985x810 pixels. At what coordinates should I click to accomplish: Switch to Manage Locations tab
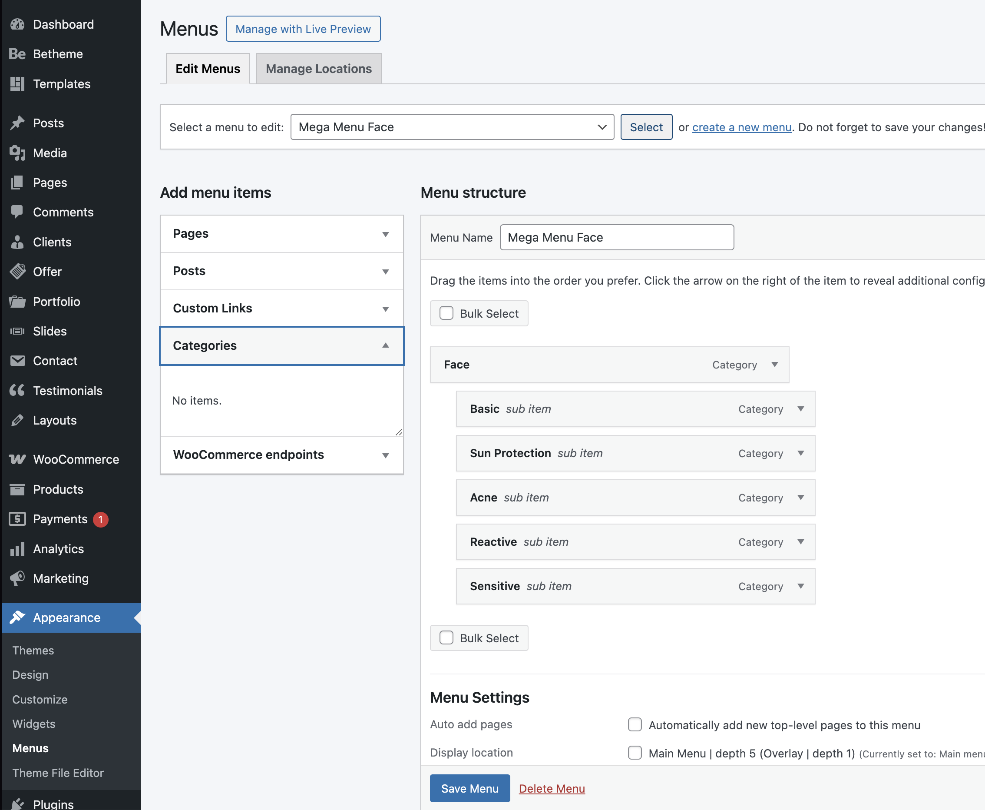318,69
